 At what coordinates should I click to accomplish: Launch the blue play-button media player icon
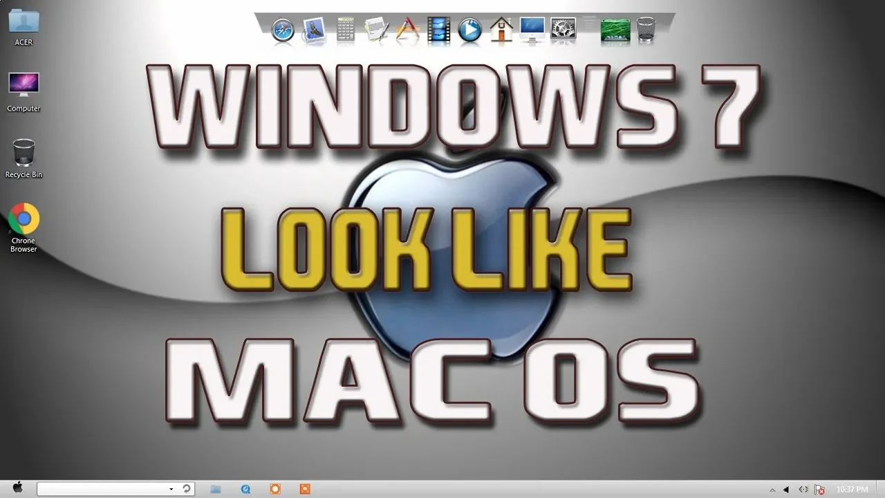(x=469, y=30)
